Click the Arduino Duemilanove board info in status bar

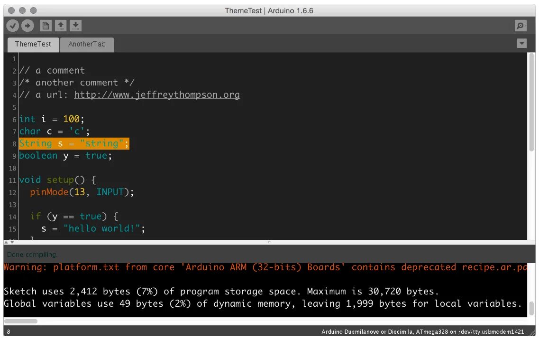pos(422,332)
